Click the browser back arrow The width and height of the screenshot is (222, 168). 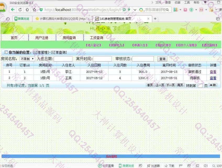click(13, 10)
